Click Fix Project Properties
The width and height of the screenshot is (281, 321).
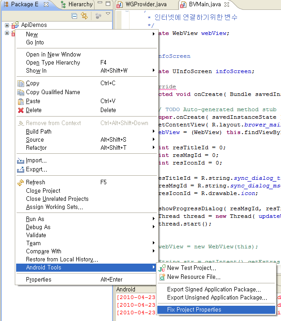216,309
